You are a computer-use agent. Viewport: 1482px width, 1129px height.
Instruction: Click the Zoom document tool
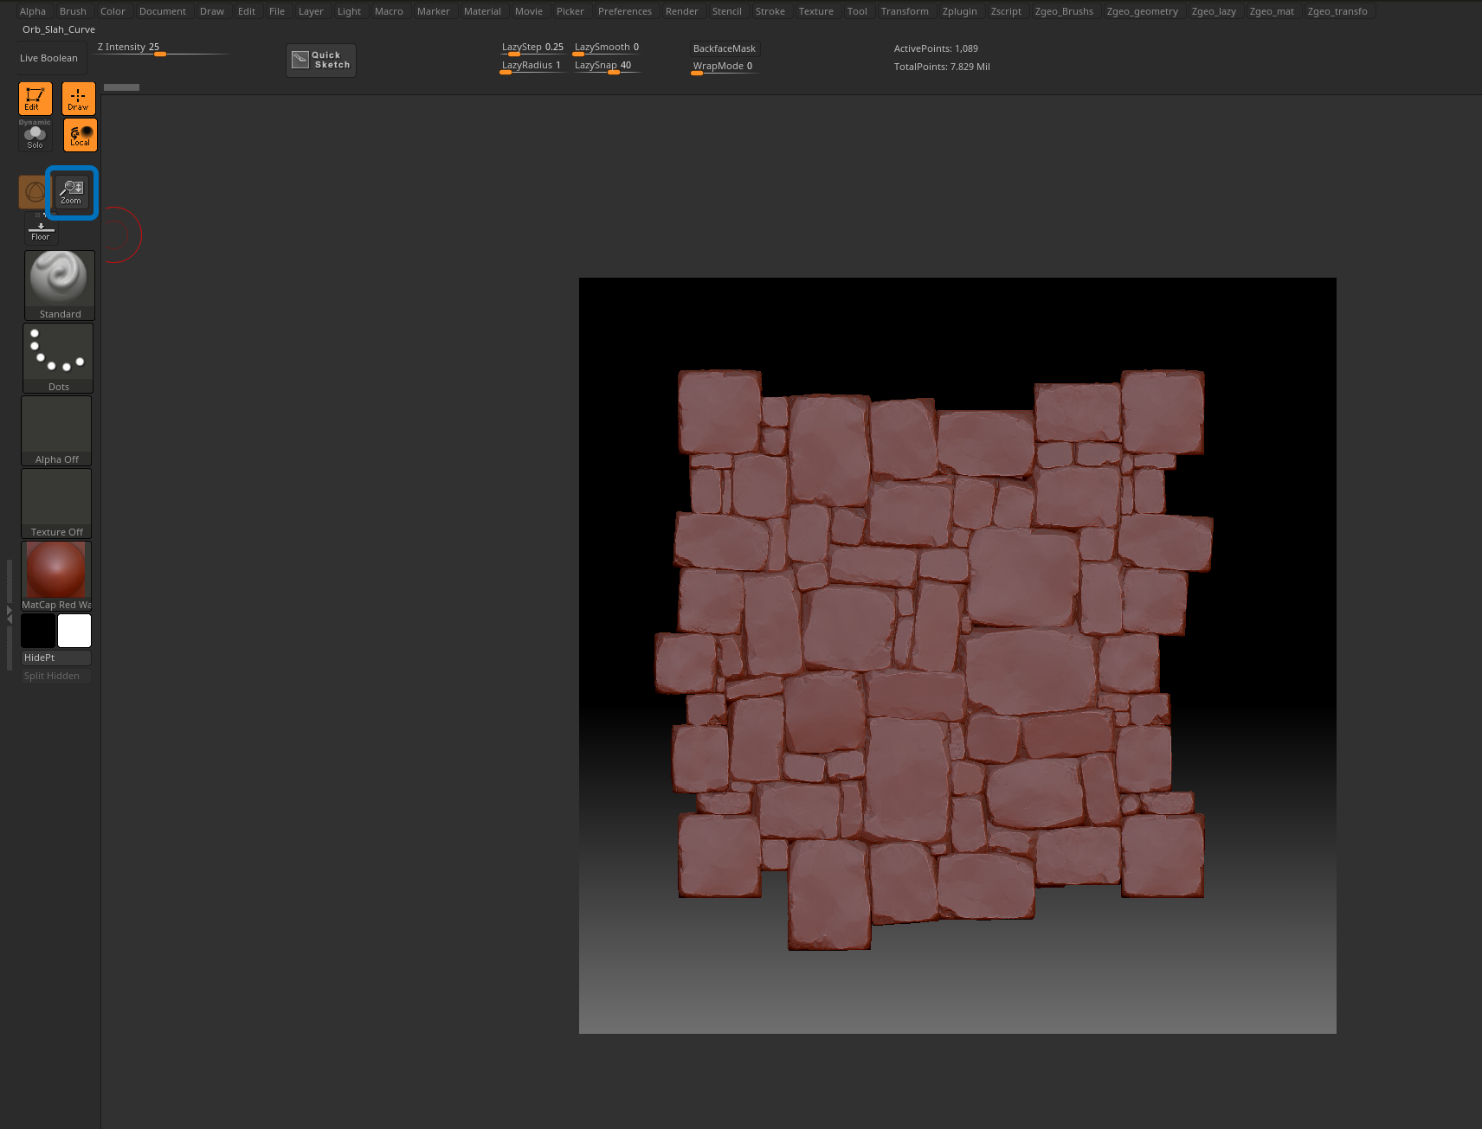(71, 192)
